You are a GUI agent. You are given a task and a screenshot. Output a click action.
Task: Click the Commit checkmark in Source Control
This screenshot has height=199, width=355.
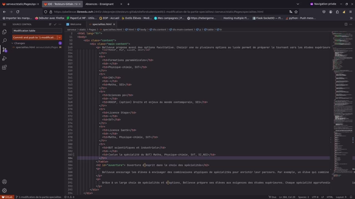click(55, 24)
